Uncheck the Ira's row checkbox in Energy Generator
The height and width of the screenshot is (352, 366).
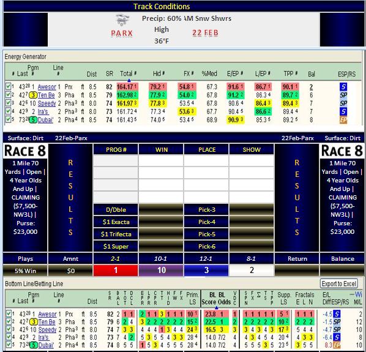(8, 111)
